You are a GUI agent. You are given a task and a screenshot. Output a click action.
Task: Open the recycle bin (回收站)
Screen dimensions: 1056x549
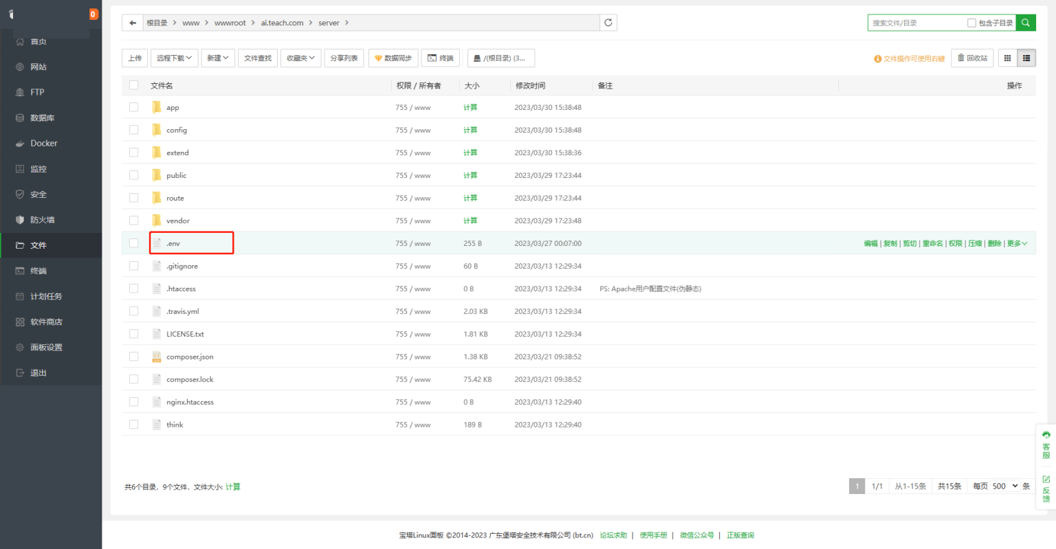click(972, 58)
